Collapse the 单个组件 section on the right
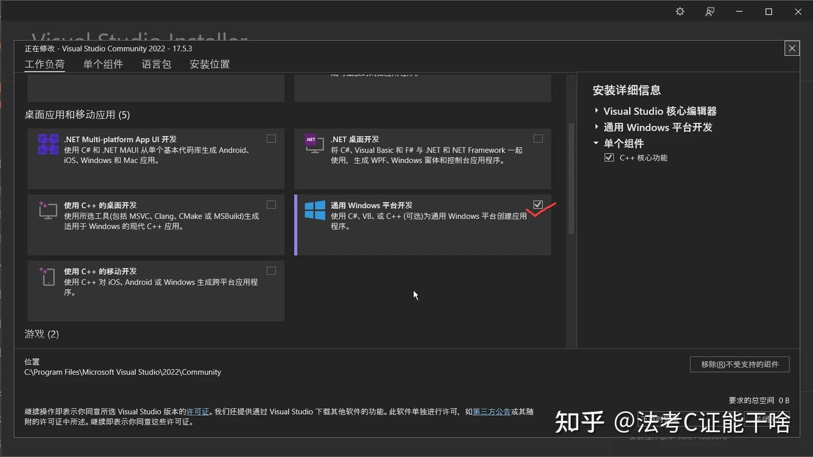This screenshot has height=457, width=813. point(596,143)
